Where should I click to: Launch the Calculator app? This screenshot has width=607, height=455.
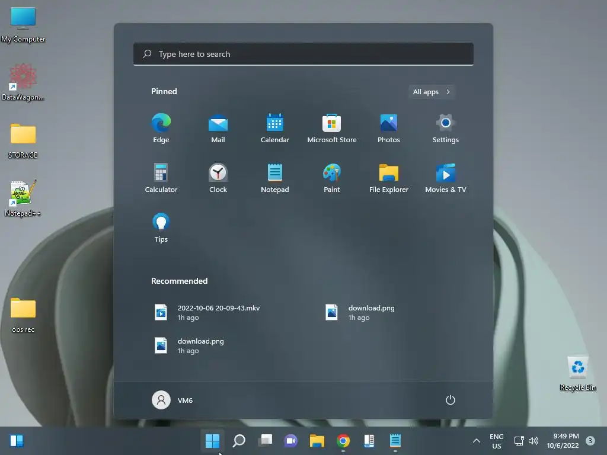(x=161, y=178)
